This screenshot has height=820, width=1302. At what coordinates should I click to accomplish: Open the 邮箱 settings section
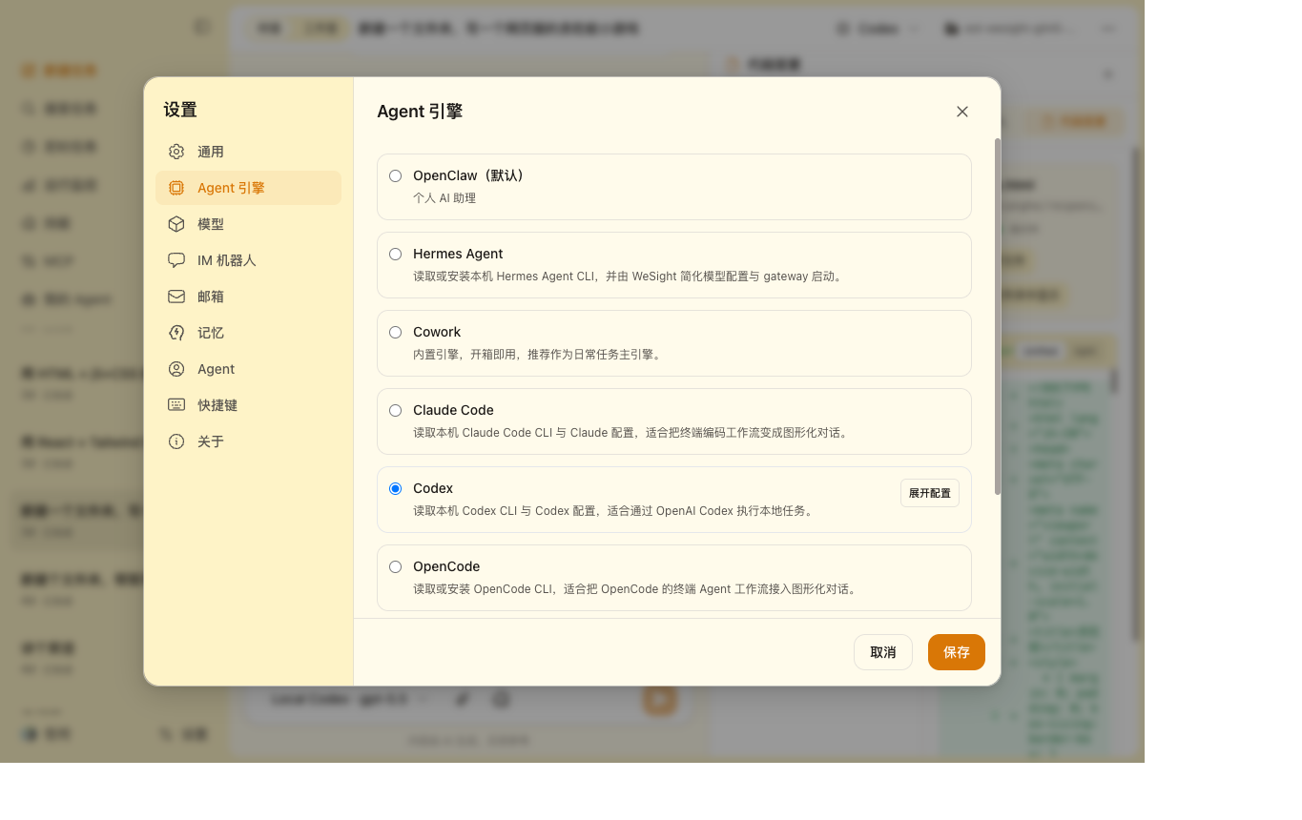tap(248, 297)
